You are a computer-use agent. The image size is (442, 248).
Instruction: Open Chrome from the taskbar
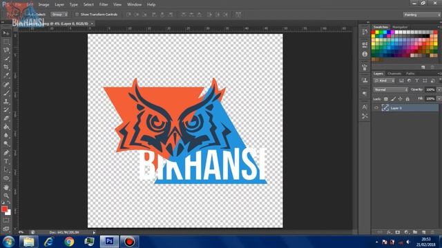click(x=69, y=242)
